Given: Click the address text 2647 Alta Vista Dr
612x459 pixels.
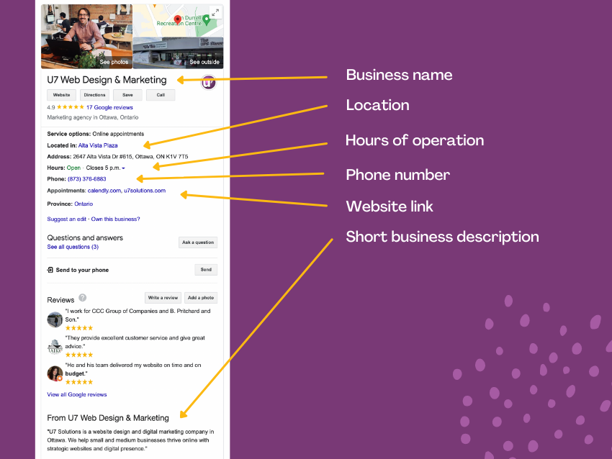Looking at the screenshot, I should (x=130, y=157).
